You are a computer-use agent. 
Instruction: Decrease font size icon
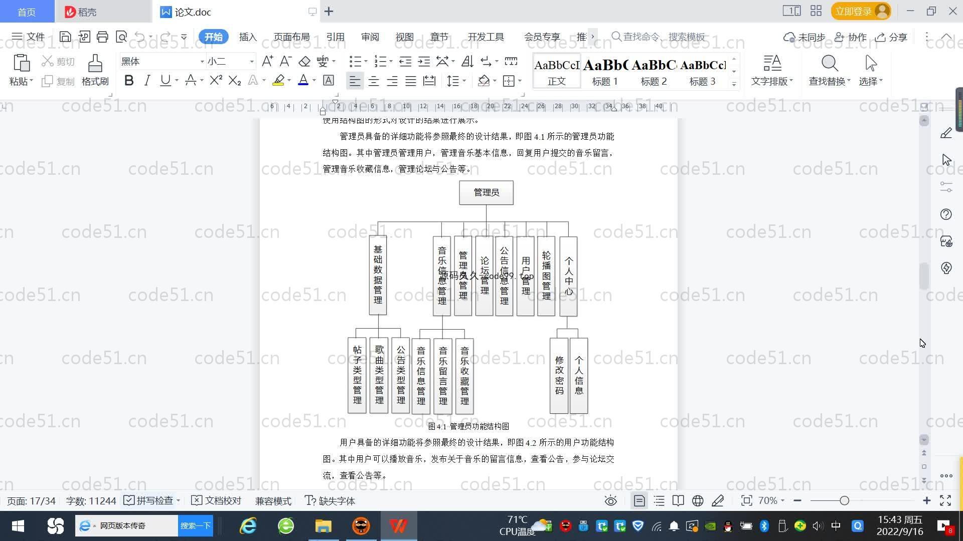pos(285,61)
